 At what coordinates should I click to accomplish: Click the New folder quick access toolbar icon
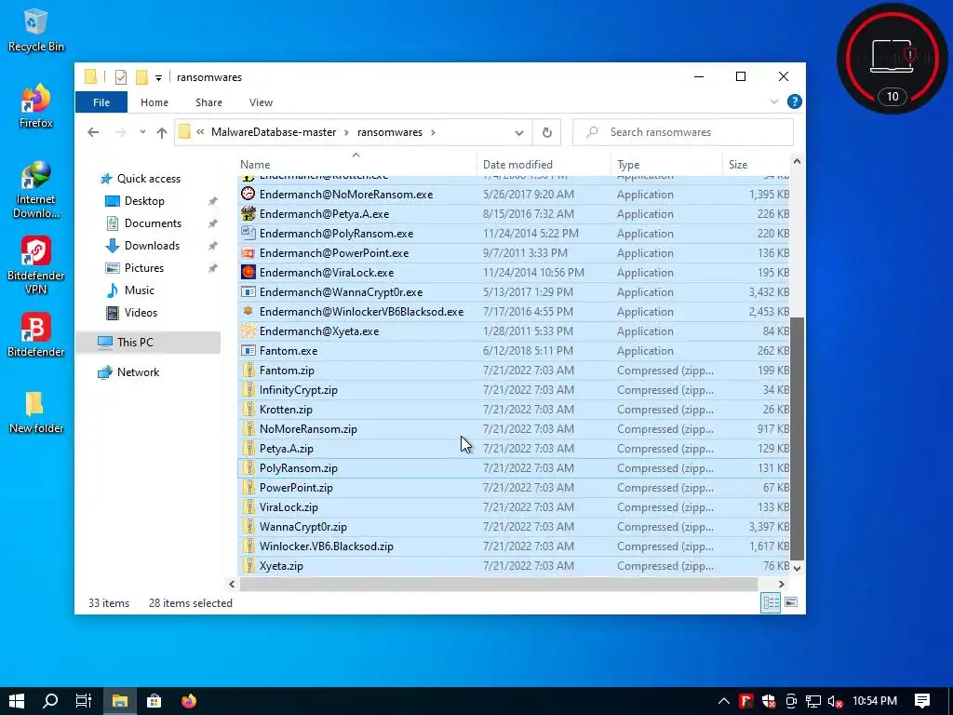pos(141,77)
